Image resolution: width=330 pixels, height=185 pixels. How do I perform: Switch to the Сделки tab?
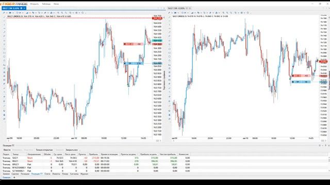coord(15,174)
